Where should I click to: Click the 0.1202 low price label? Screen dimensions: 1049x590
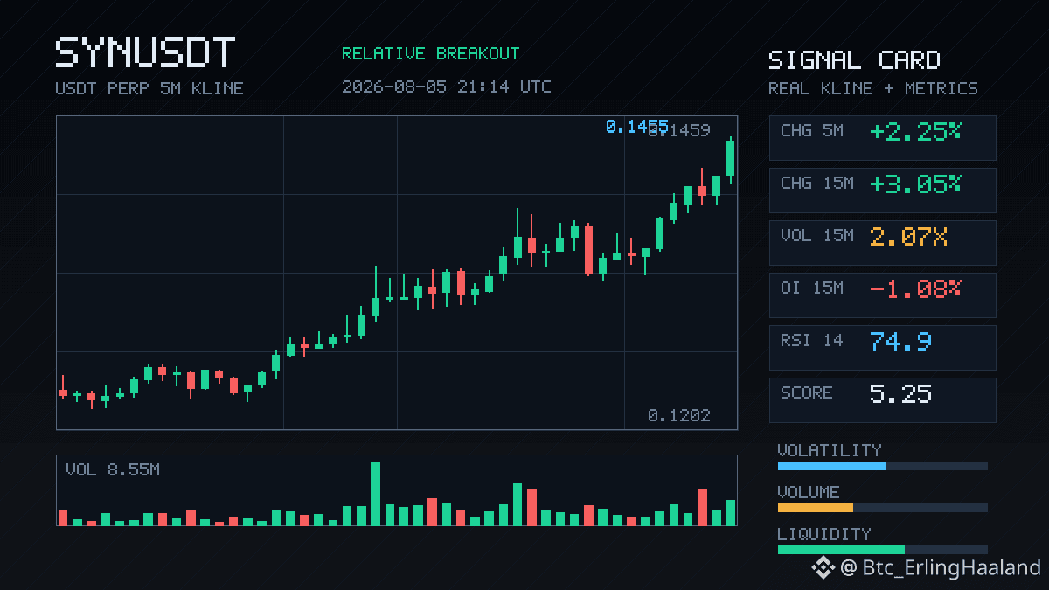coord(679,416)
